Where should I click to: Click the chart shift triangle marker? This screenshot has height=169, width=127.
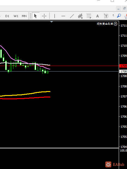[52, 22]
